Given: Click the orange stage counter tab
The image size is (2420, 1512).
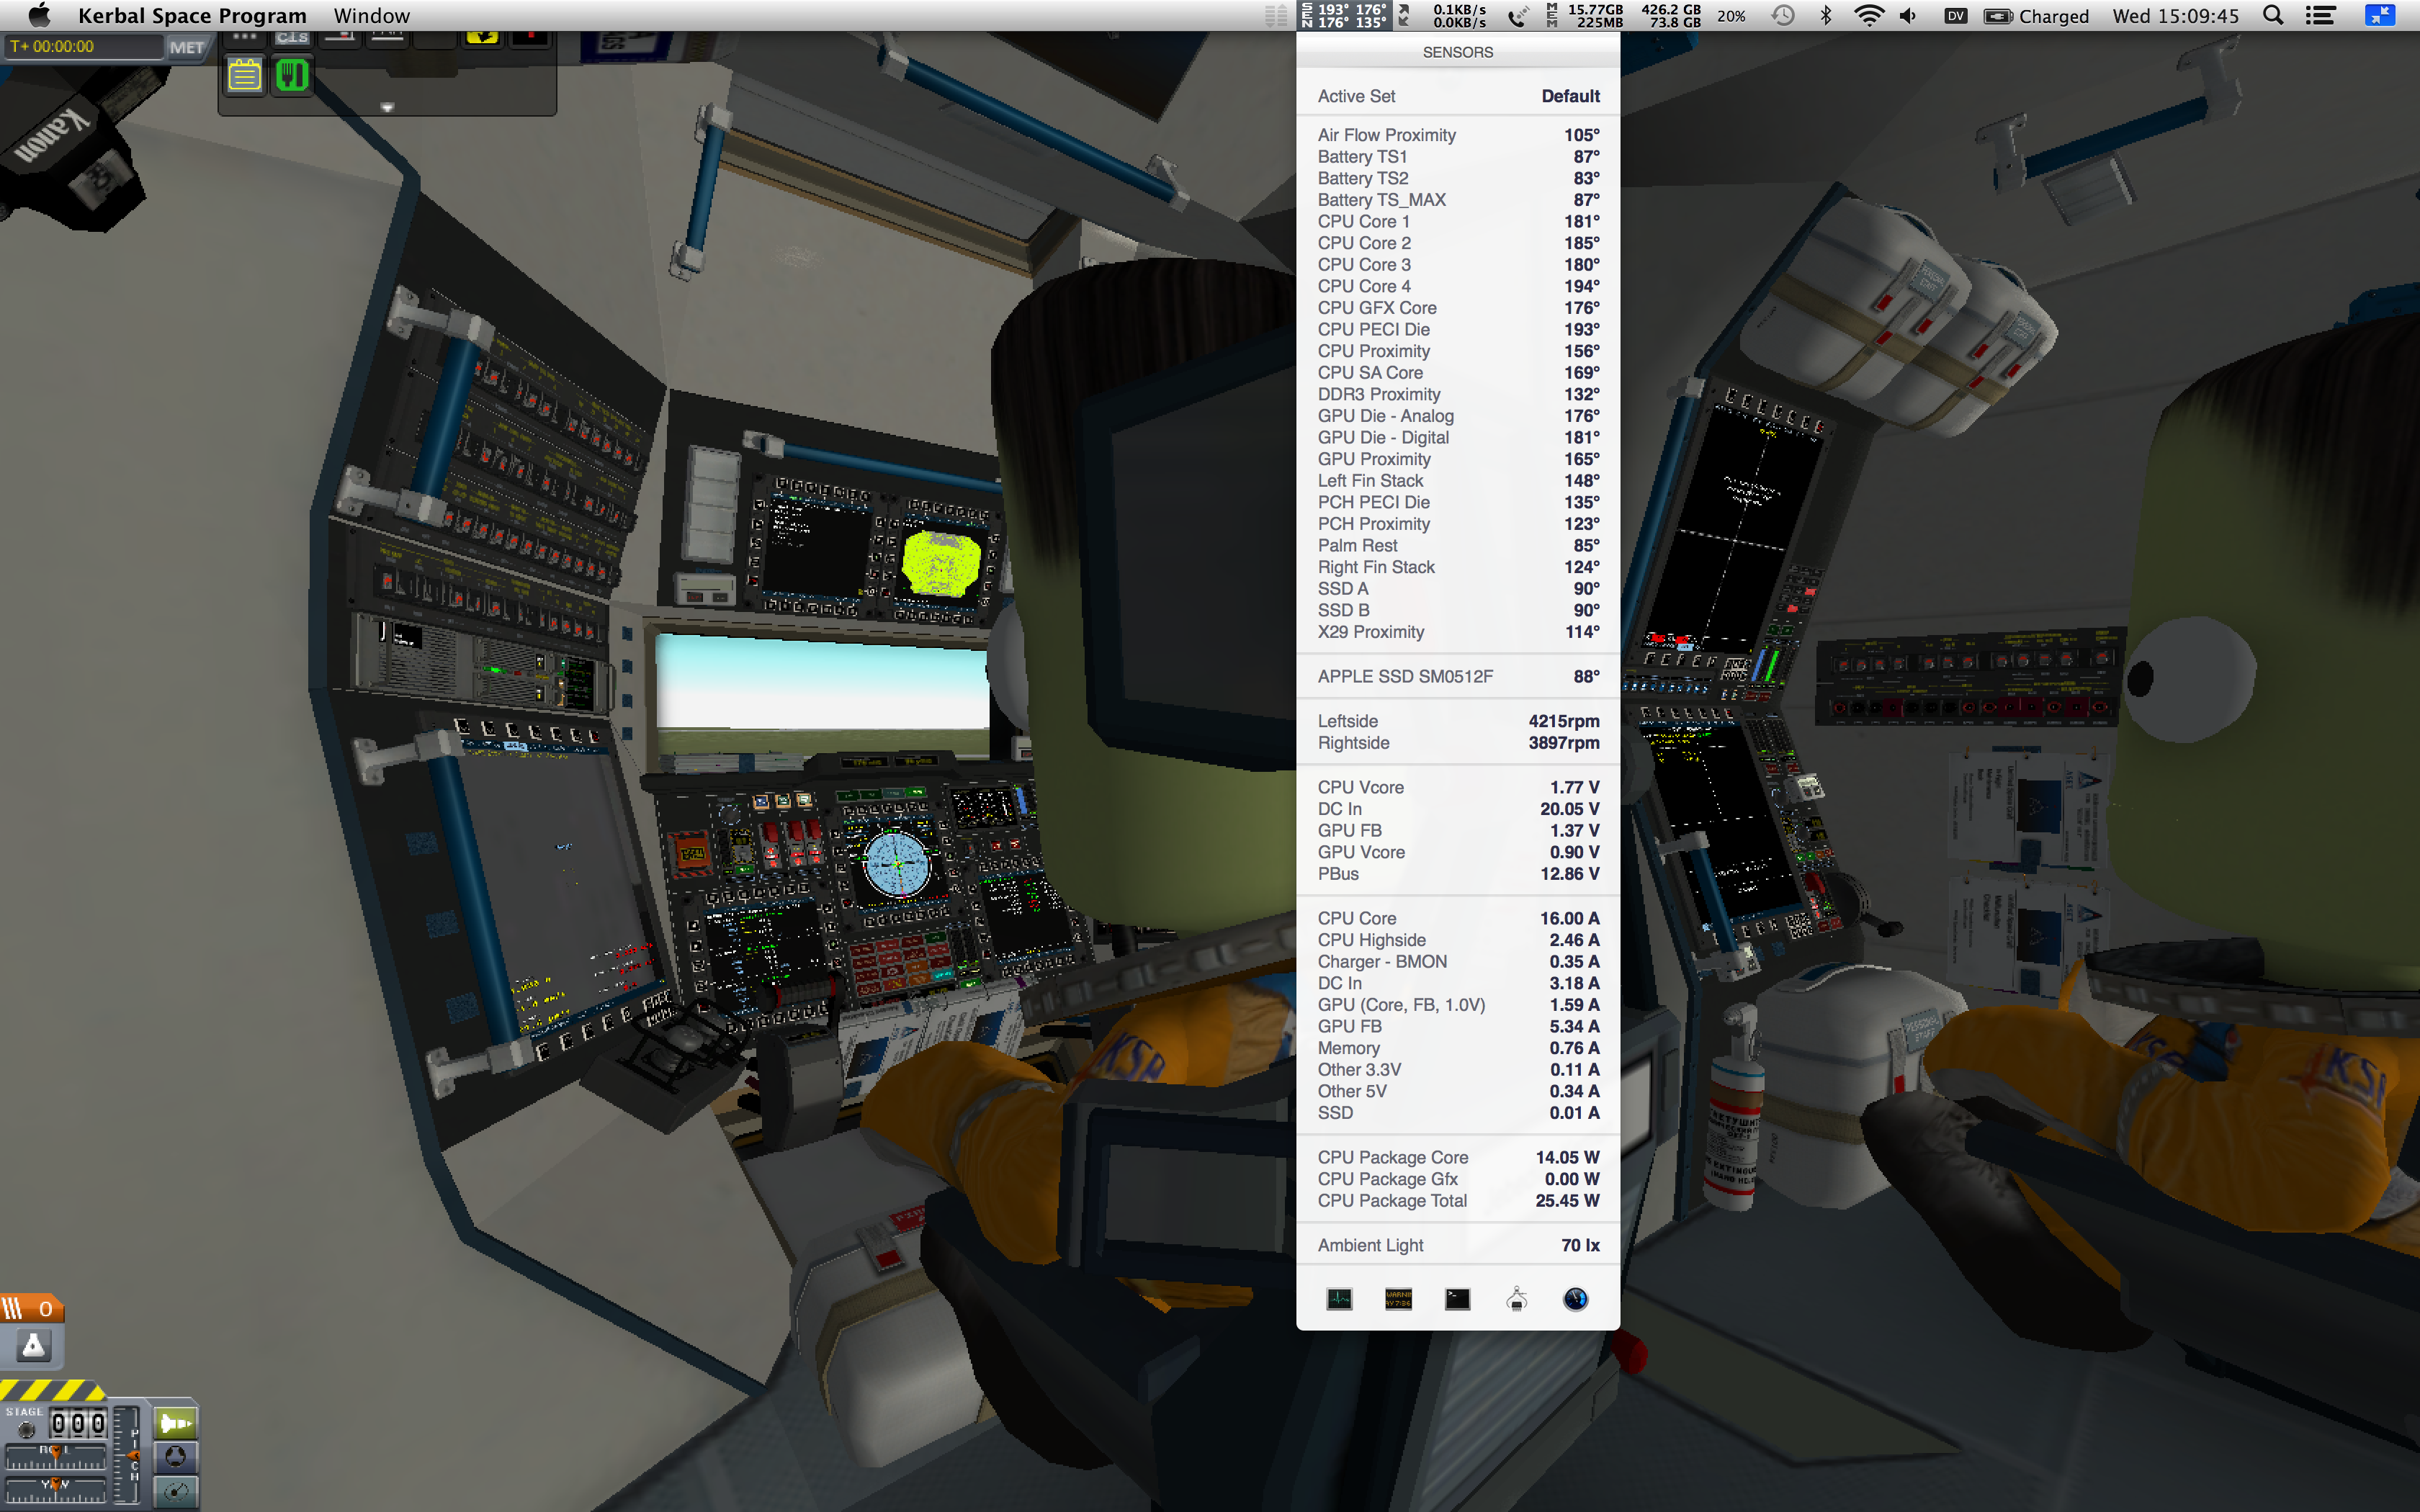Looking at the screenshot, I should click(32, 1308).
